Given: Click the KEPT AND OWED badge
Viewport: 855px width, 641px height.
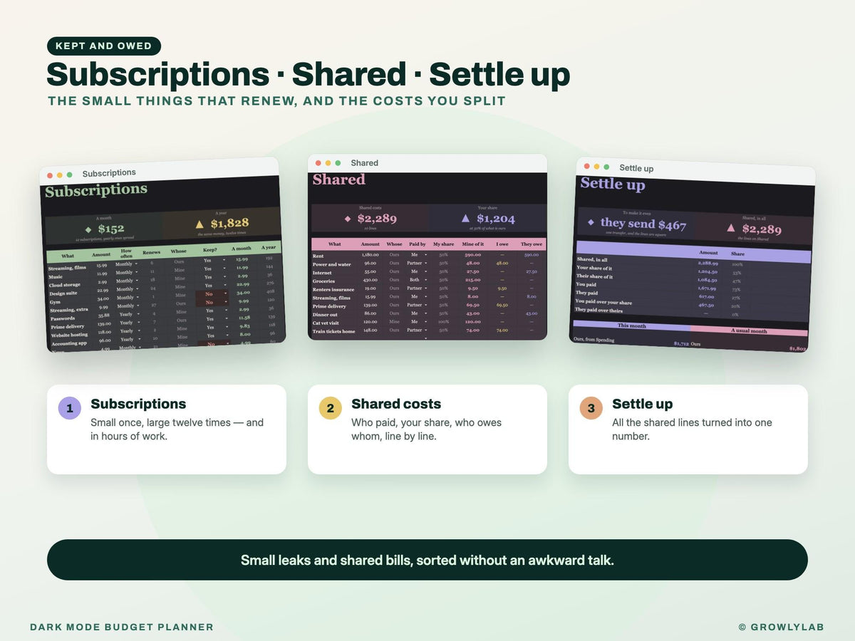Looking at the screenshot, I should pos(104,46).
